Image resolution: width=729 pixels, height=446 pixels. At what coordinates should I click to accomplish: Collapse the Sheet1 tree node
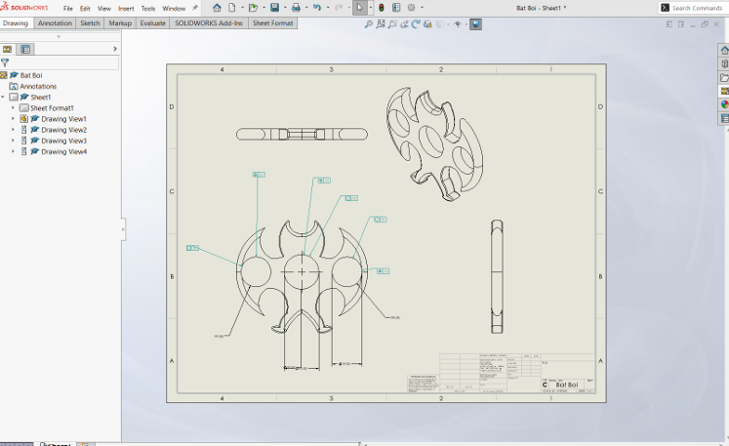coord(3,98)
